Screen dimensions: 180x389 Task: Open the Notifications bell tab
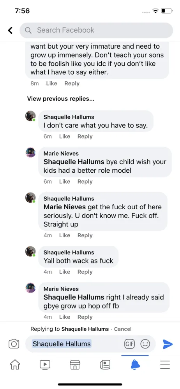[x=135, y=364]
